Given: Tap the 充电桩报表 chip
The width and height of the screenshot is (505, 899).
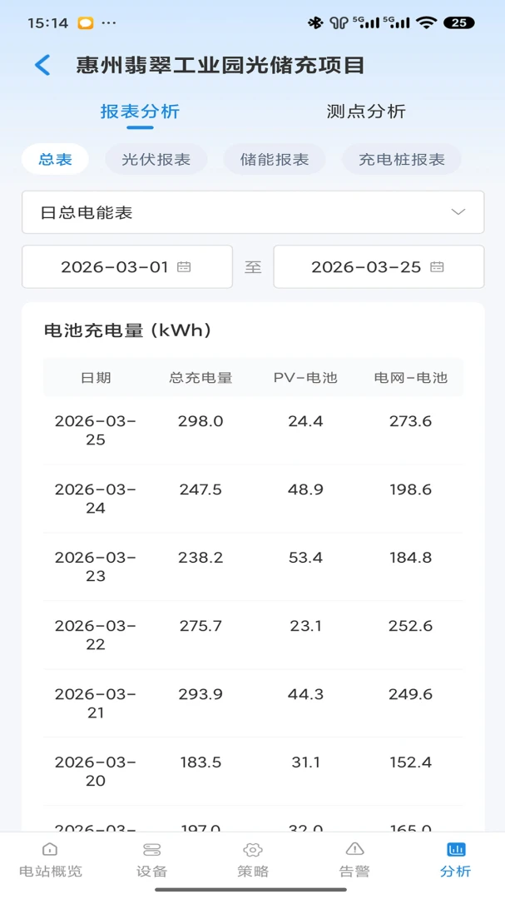Looking at the screenshot, I should (x=402, y=159).
